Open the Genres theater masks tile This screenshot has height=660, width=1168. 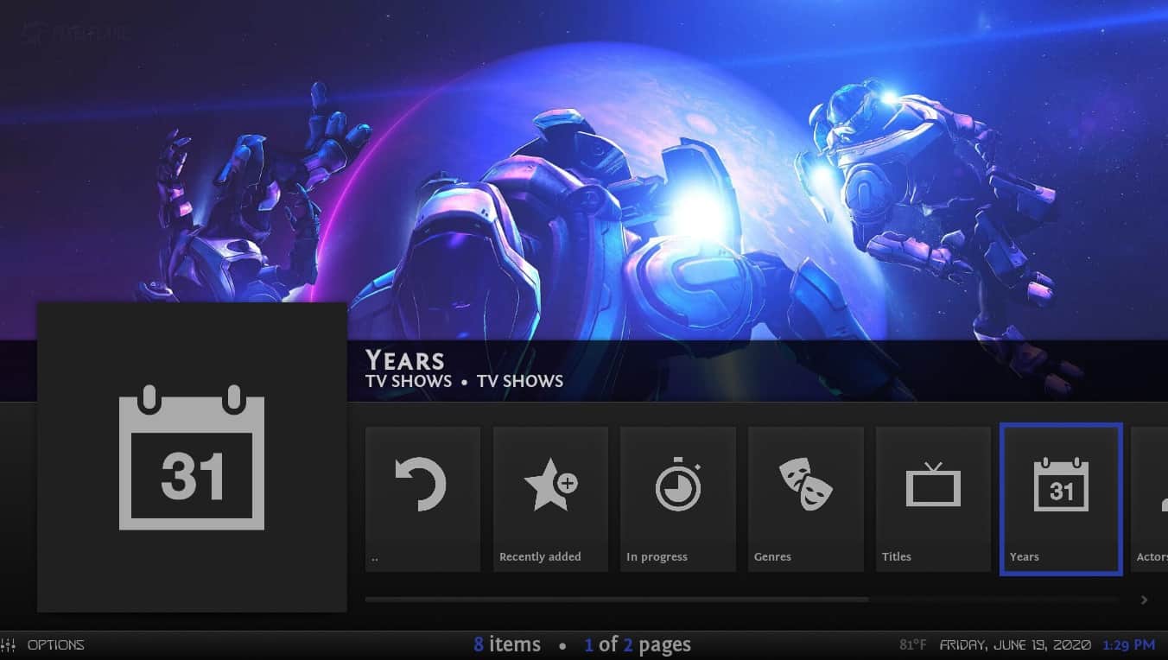pyautogui.click(x=806, y=498)
